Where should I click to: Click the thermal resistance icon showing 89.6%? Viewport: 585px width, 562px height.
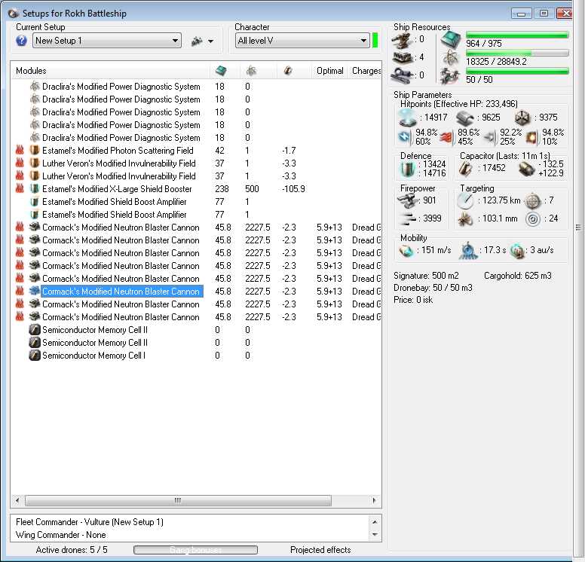(x=447, y=137)
